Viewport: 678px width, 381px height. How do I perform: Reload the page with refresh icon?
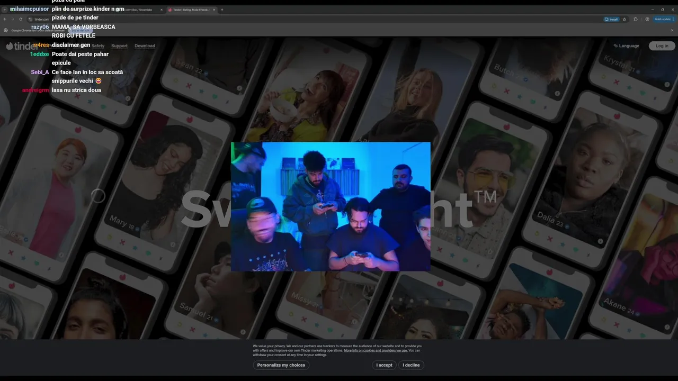pos(21,19)
